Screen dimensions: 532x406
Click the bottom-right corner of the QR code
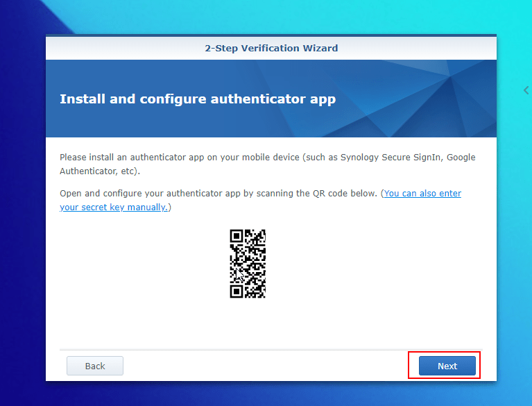(x=262, y=295)
